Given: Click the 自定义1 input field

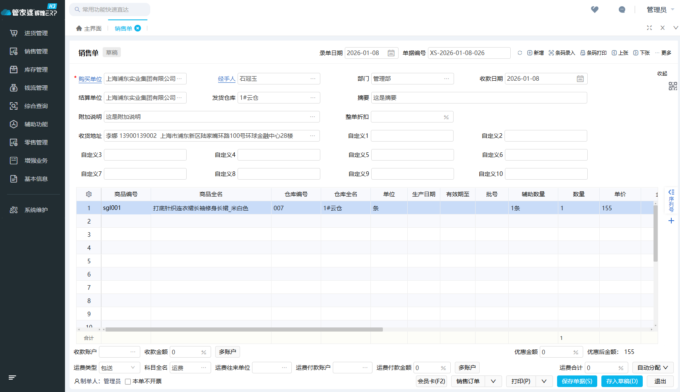Looking at the screenshot, I should pos(412,136).
